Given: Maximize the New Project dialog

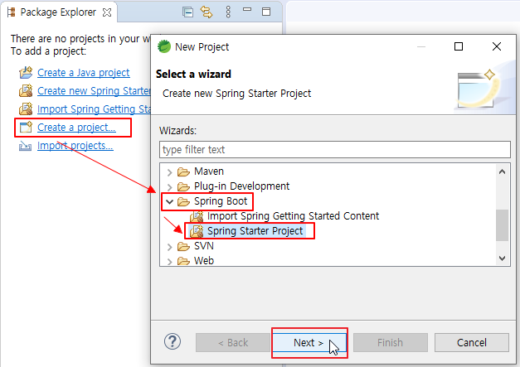Looking at the screenshot, I should tap(459, 46).
